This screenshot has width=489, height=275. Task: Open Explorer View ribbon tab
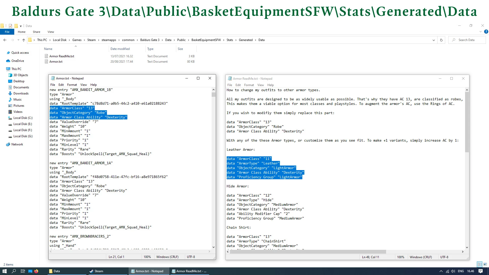click(x=51, y=32)
